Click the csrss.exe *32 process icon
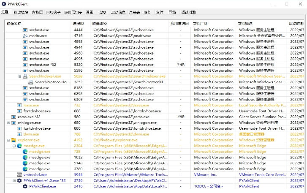Image resolution: width=307 pixels, height=193 pixels. coord(14,117)
